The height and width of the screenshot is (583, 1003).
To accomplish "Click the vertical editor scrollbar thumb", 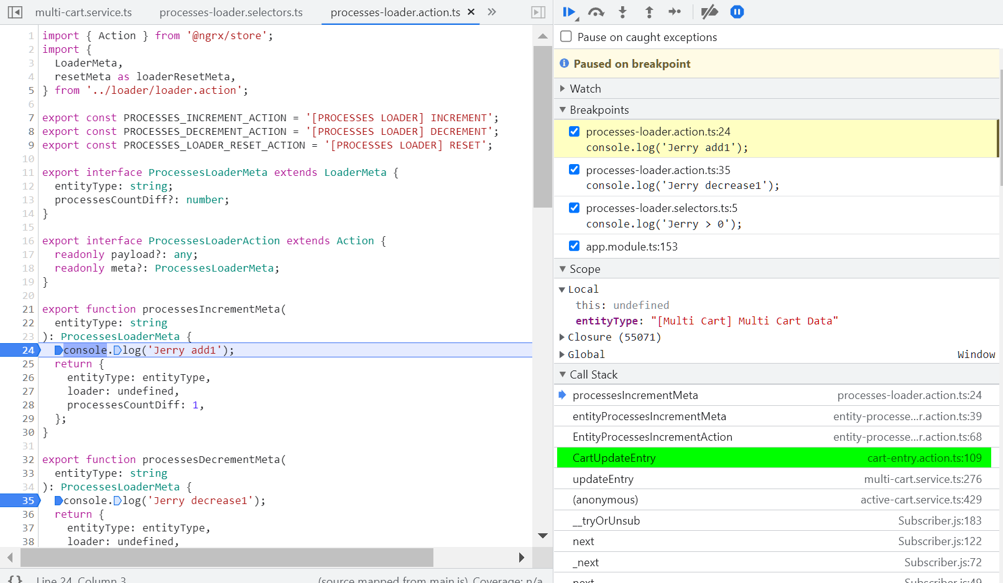I will 543,127.
